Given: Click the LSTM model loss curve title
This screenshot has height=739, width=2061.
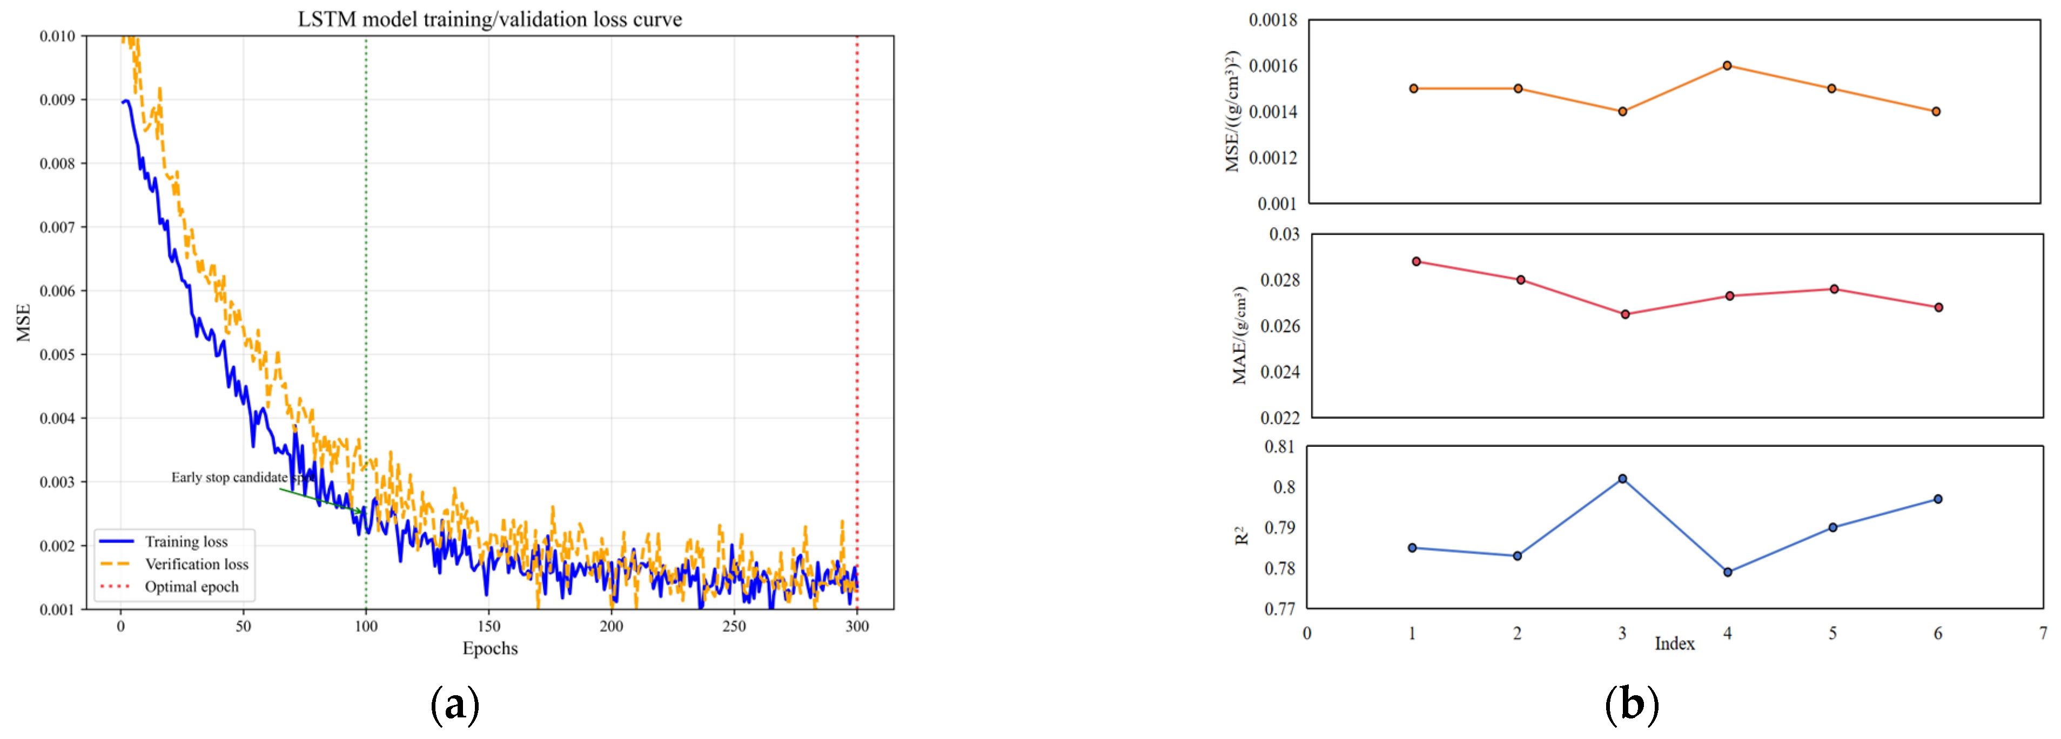Looking at the screenshot, I should click(489, 19).
